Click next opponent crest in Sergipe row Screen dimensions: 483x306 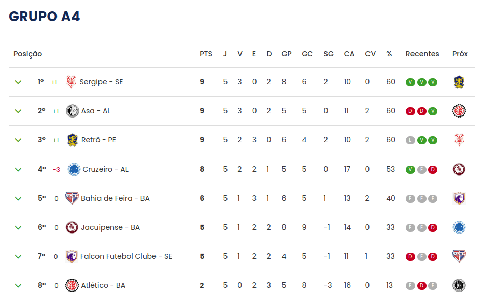459,82
